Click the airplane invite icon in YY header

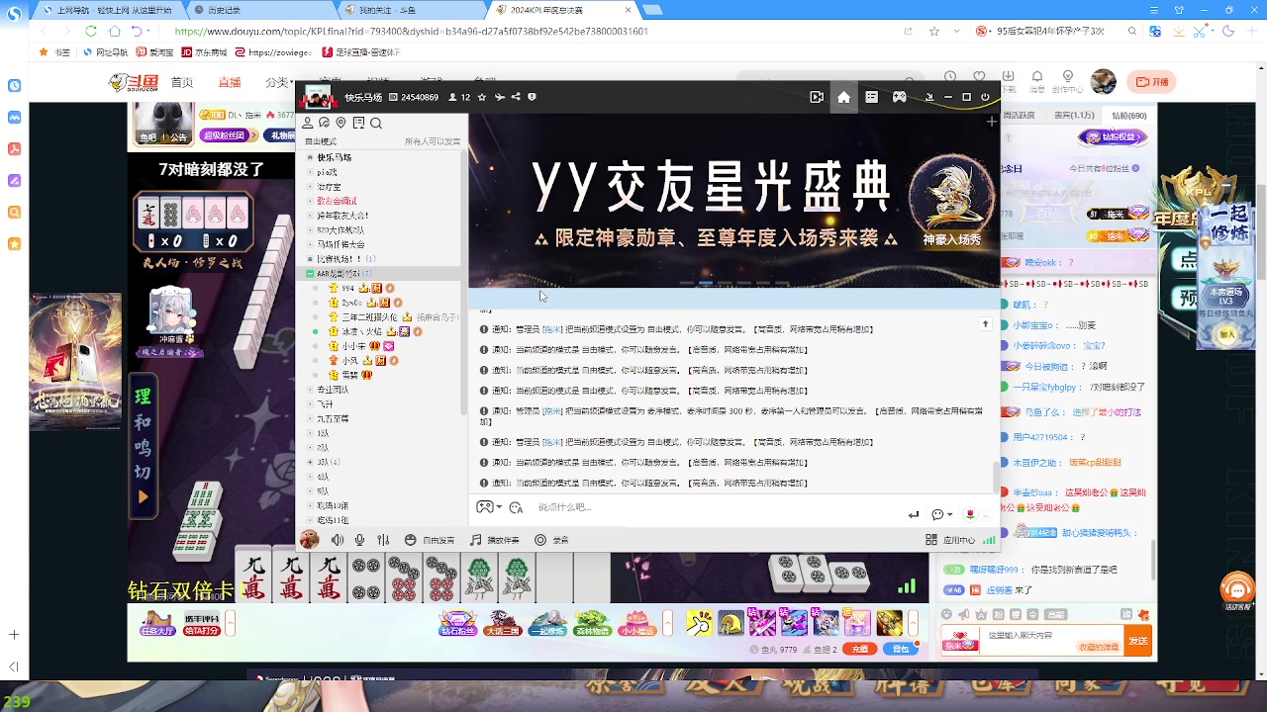[499, 97]
